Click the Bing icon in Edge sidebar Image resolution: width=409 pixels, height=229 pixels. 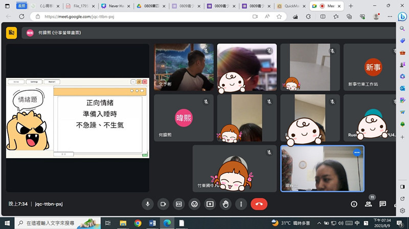402,16
